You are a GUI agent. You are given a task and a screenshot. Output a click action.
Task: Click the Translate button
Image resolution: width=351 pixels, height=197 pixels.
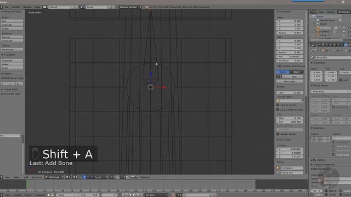pos(12,61)
